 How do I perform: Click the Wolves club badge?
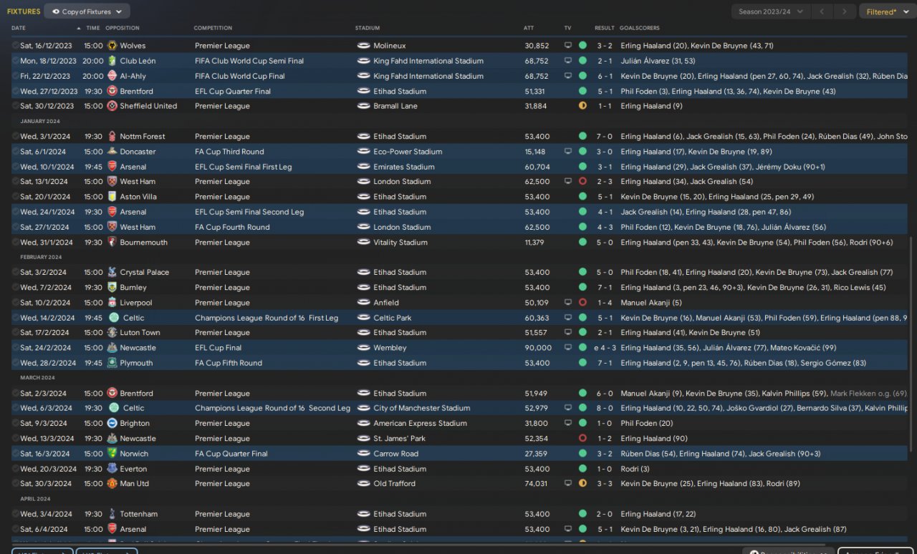(x=112, y=46)
